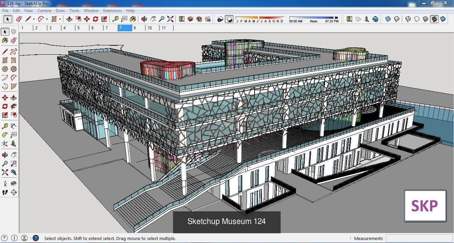Expand the Arc tool dropdown arrow
Image resolution: width=454 pixels, height=243 pixels.
click(x=47, y=19)
